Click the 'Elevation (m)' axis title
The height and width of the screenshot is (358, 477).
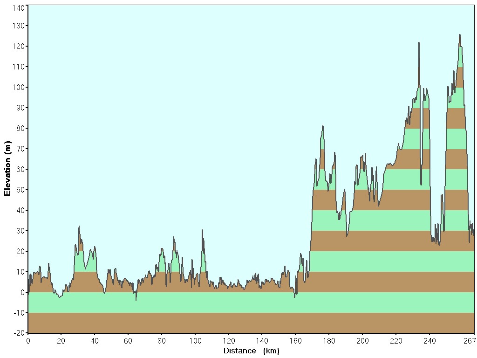click(x=7, y=168)
